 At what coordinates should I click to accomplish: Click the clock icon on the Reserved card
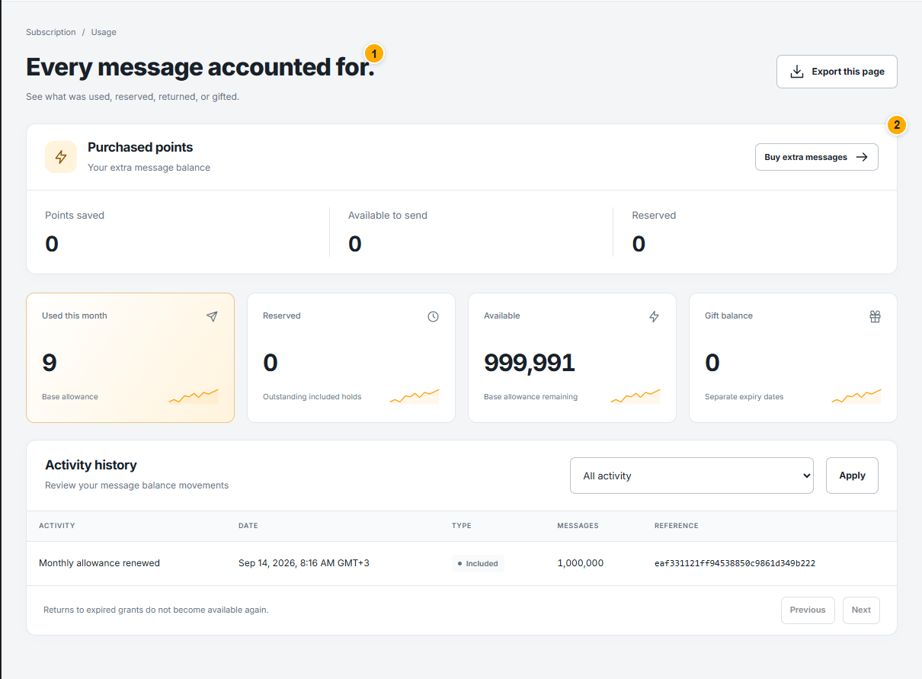[x=433, y=316]
